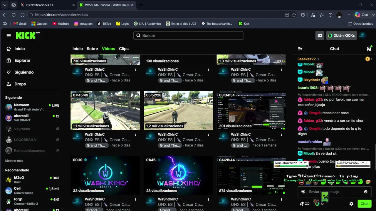Open recommended channel forg1

(x=32, y=201)
